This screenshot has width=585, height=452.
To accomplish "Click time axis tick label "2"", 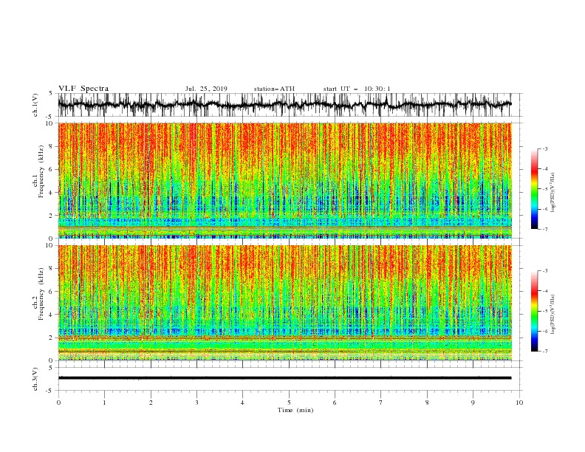I will coord(151,403).
